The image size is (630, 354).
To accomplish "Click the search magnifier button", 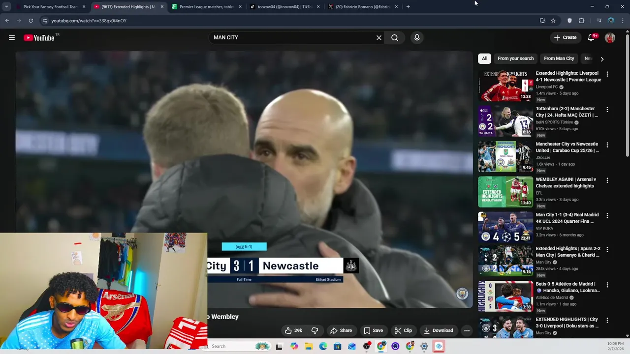I will (x=395, y=38).
